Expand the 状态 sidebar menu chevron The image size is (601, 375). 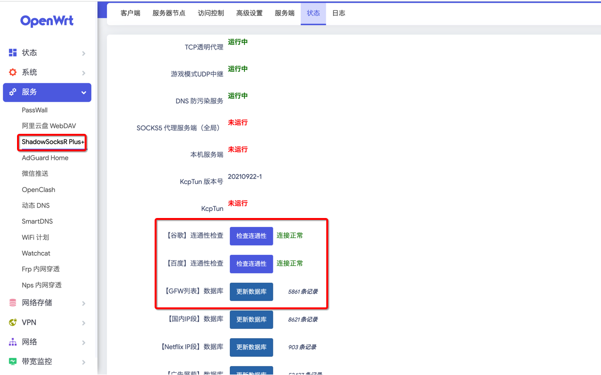84,53
